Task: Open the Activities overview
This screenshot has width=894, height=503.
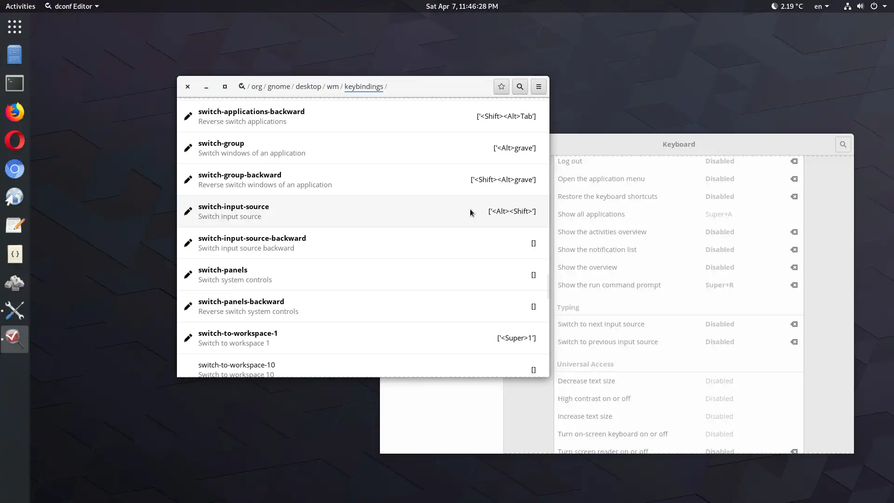Action: point(20,7)
